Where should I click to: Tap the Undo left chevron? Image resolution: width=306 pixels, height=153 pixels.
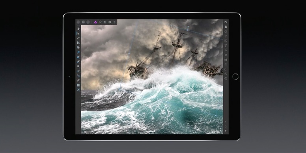[x=226, y=122]
